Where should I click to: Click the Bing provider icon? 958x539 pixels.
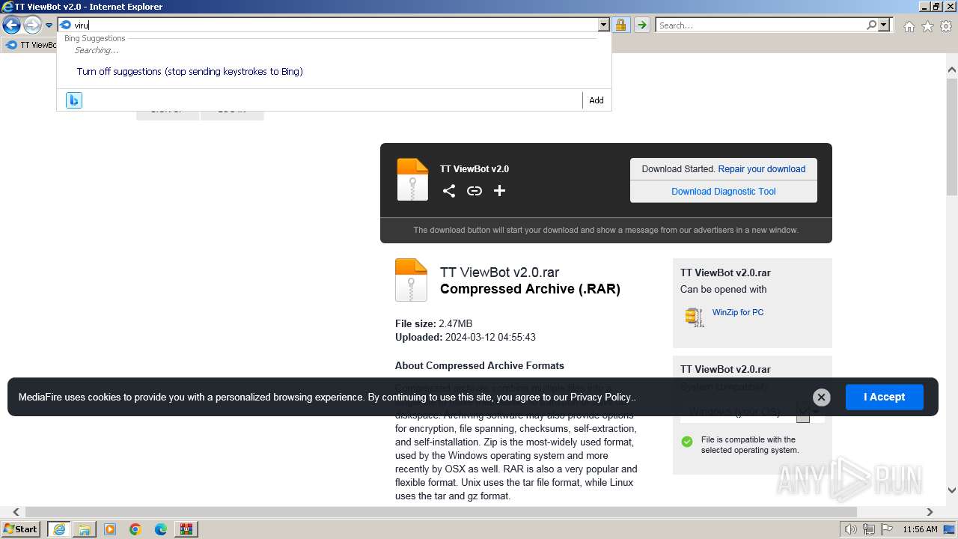(73, 100)
